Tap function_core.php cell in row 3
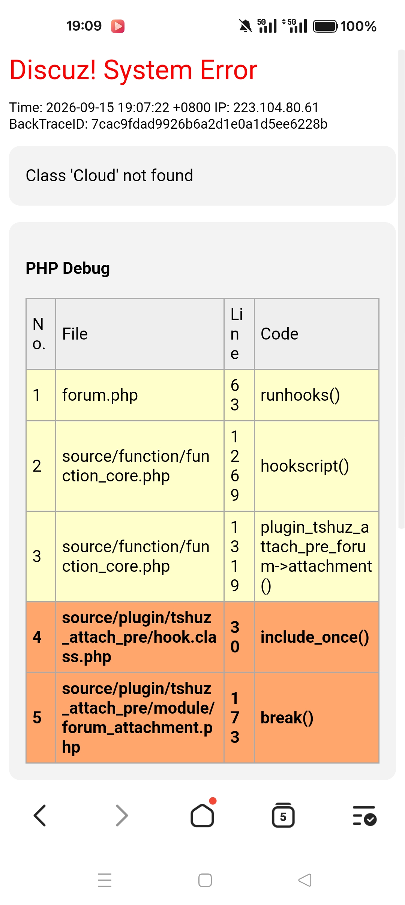 (140, 556)
